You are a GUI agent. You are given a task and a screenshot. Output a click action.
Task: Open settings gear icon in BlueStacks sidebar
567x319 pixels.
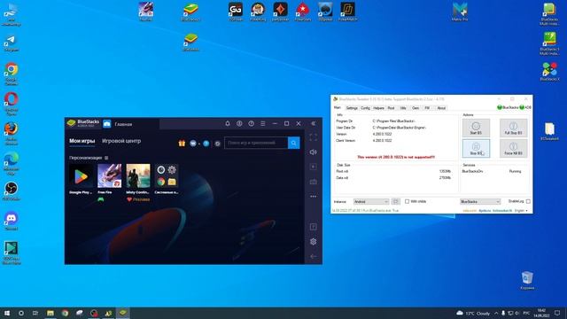(x=313, y=242)
